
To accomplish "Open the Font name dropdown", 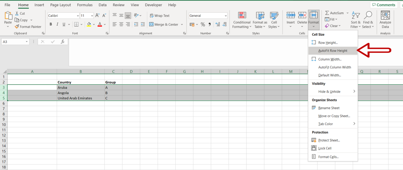I will coord(63,15).
